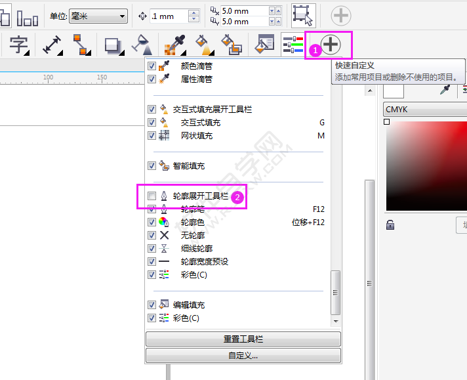Select the Drop Shadow tool
The image size is (467, 380).
point(113,46)
